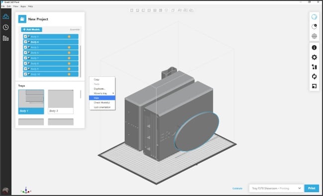Open the Slice preview icon

coord(314,36)
